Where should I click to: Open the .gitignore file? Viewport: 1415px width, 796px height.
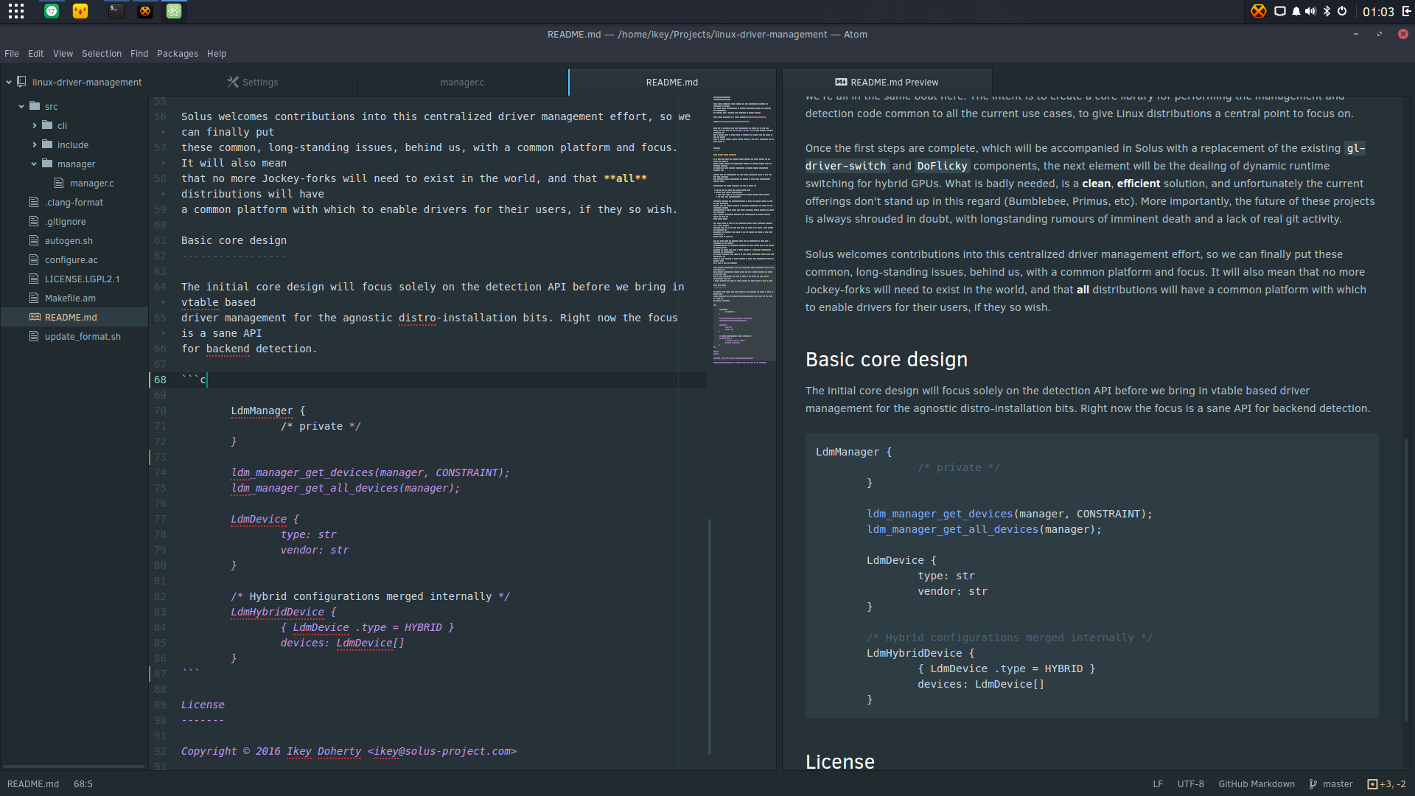[x=66, y=222]
